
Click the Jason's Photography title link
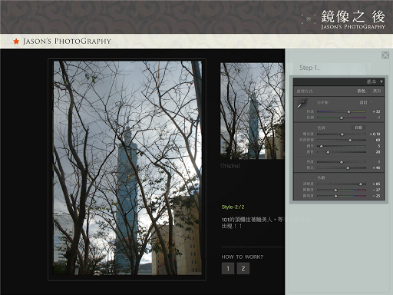pyautogui.click(x=67, y=41)
